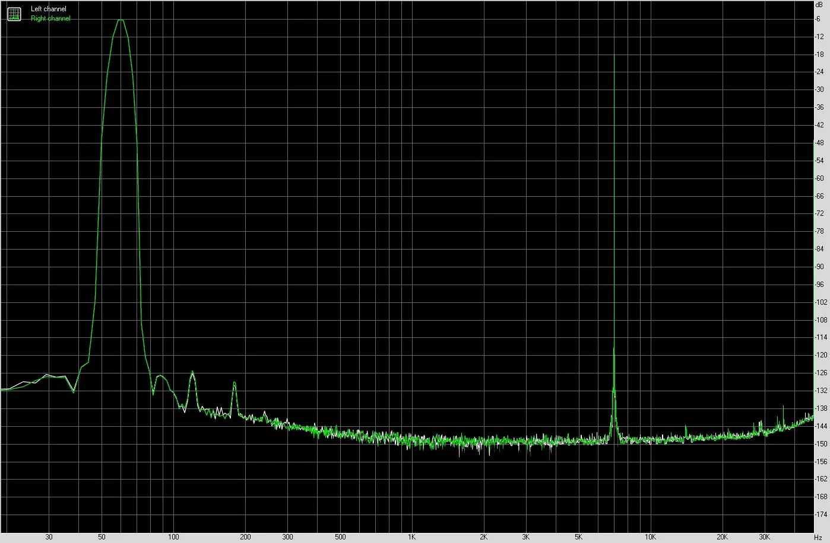Click the "50" Hz frequency axis label
Viewport: 830px width, 543px height.
tap(102, 537)
